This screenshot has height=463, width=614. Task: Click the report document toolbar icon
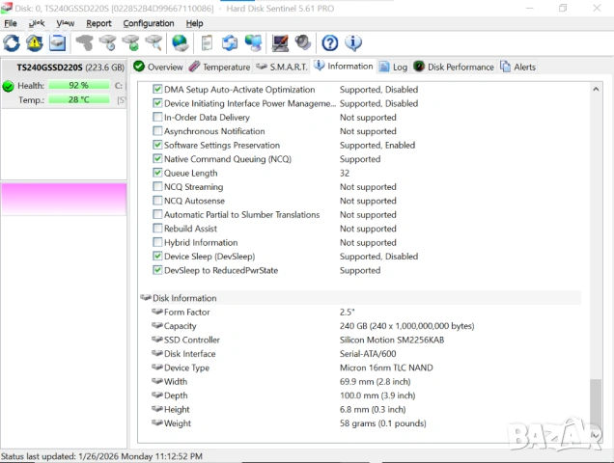207,42
